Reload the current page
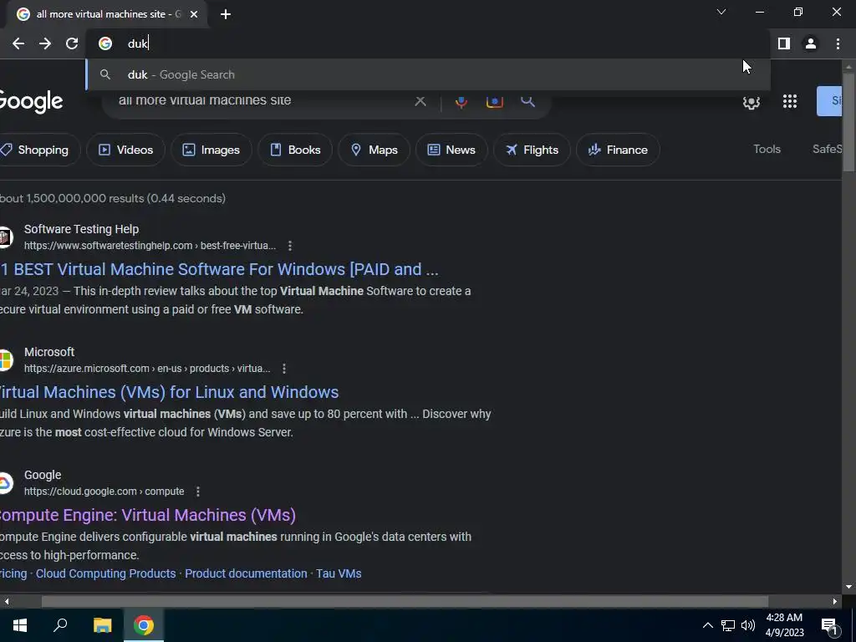856x642 pixels. point(72,43)
